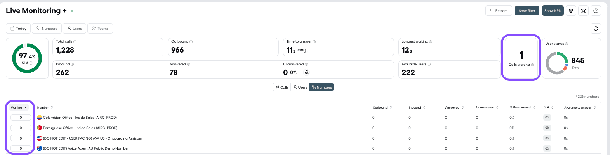Click the fullscreen focus icon
This screenshot has width=610, height=155.
click(583, 11)
